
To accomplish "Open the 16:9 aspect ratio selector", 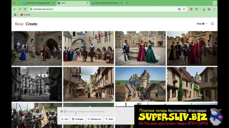I will pyautogui.click(x=65, y=119).
